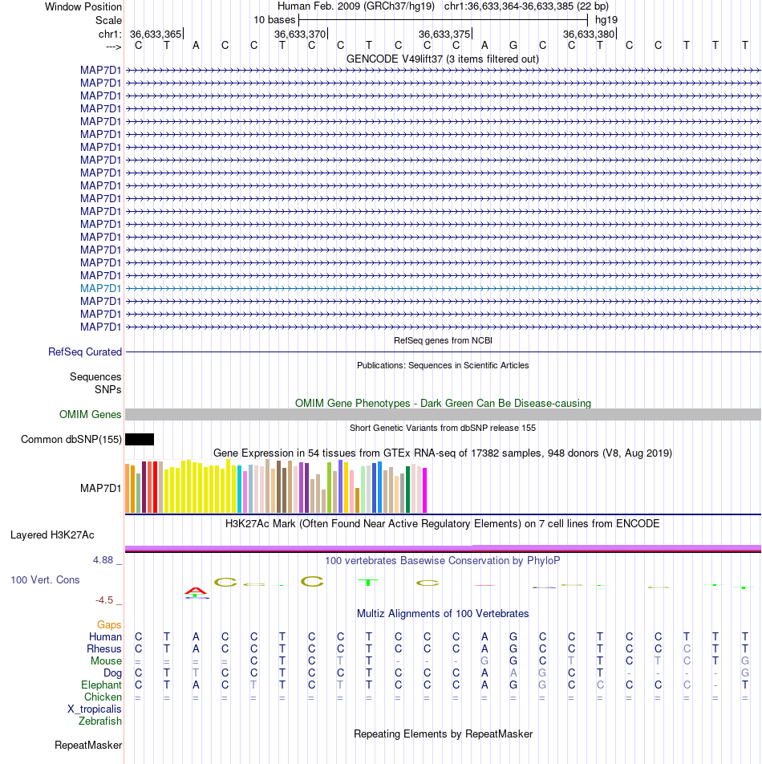762x764 pixels.
Task: Click the 'Rhesus' alignment row label
Action: 103,649
